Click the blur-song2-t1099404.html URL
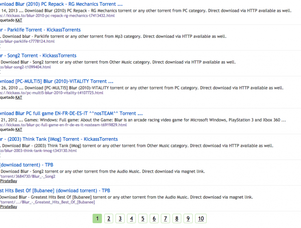Viewport: 301px width, 228px height. 26,67
